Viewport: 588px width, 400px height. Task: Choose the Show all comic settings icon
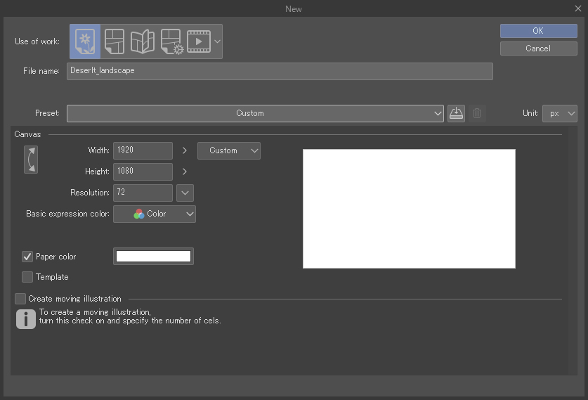point(143,41)
